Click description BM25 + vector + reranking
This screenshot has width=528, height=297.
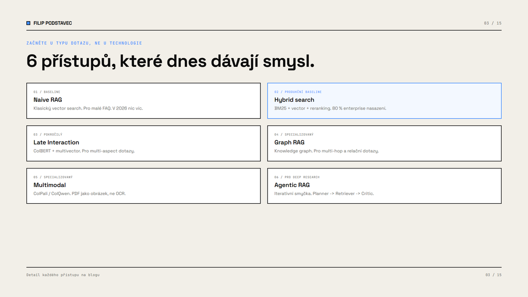(x=330, y=108)
